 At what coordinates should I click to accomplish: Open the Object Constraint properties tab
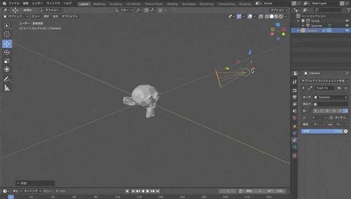pos(295,140)
